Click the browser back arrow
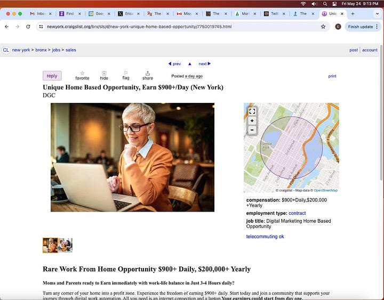Screen dimensions: 384x300 [6, 27]
